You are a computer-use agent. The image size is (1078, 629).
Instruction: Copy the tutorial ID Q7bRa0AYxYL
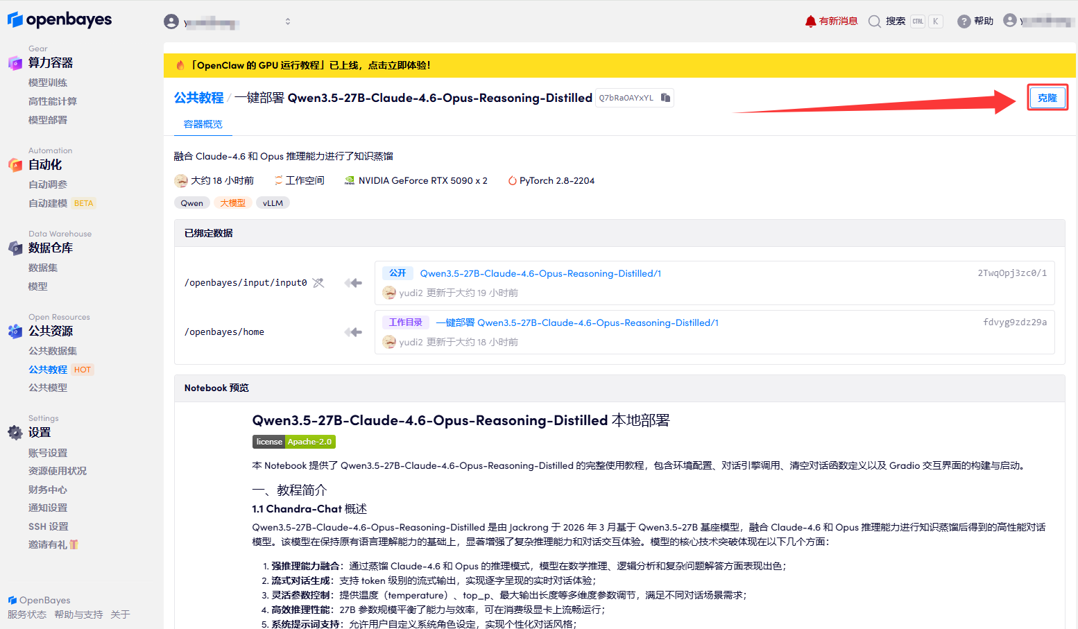[665, 98]
